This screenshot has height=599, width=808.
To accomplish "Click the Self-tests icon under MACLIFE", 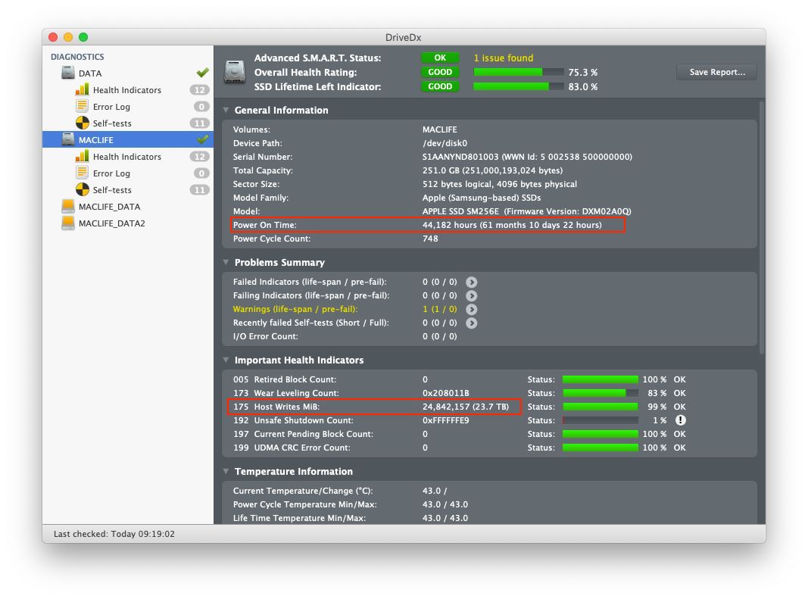I will coord(82,190).
